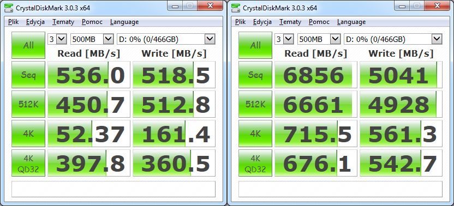Click 4K read value 715.5

click(x=316, y=134)
